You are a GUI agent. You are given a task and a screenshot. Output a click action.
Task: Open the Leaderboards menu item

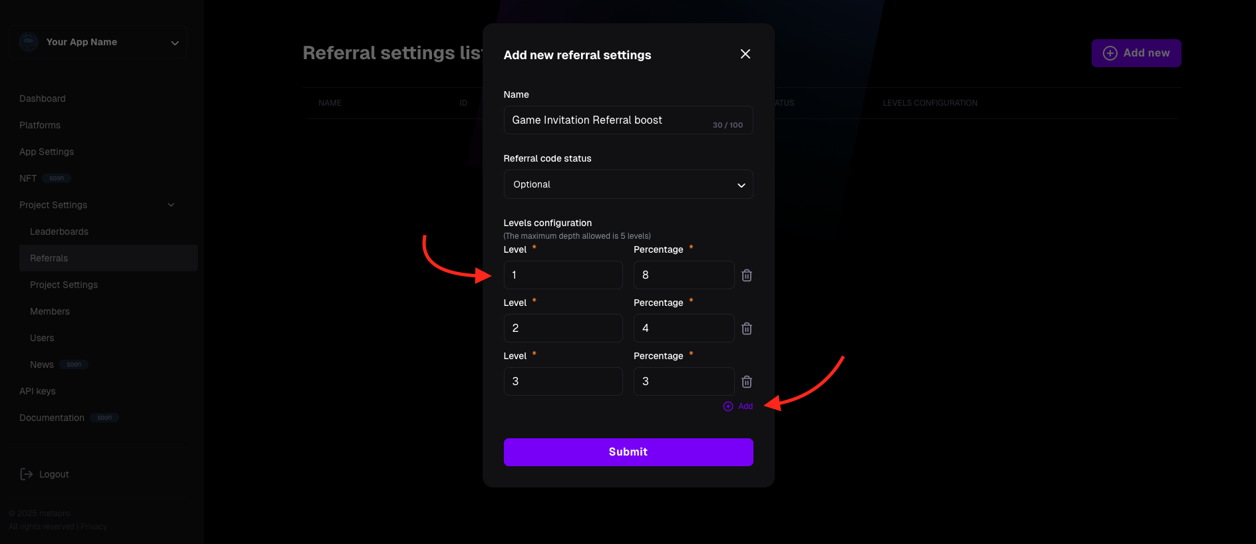59,231
